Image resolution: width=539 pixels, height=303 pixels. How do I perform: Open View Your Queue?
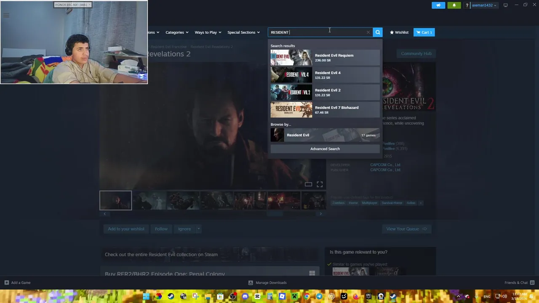(407, 229)
